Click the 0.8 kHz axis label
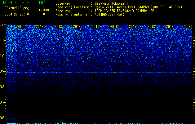Screen dimensions: 195x124 coord(2,87)
